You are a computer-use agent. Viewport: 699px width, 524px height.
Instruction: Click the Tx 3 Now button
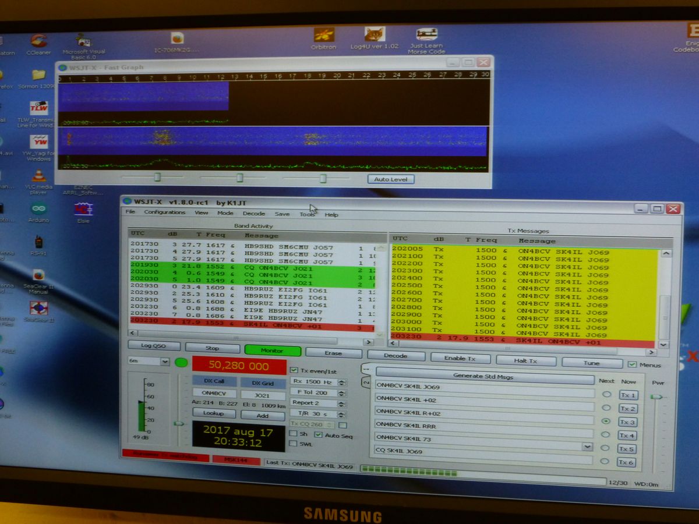pyautogui.click(x=627, y=422)
